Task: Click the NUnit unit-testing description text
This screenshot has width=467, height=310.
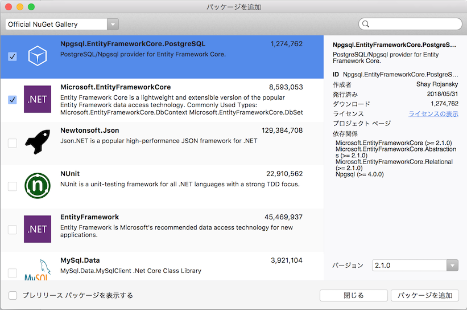Action: click(180, 184)
